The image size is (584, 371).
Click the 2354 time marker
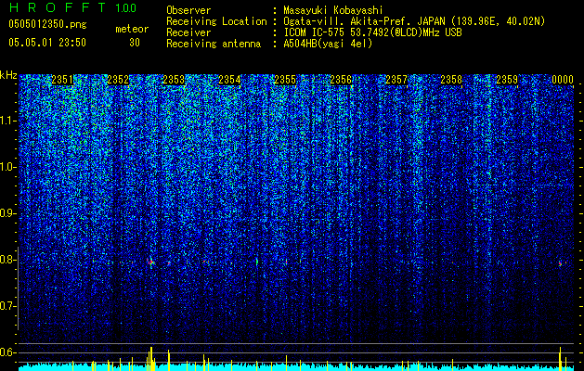[229, 80]
